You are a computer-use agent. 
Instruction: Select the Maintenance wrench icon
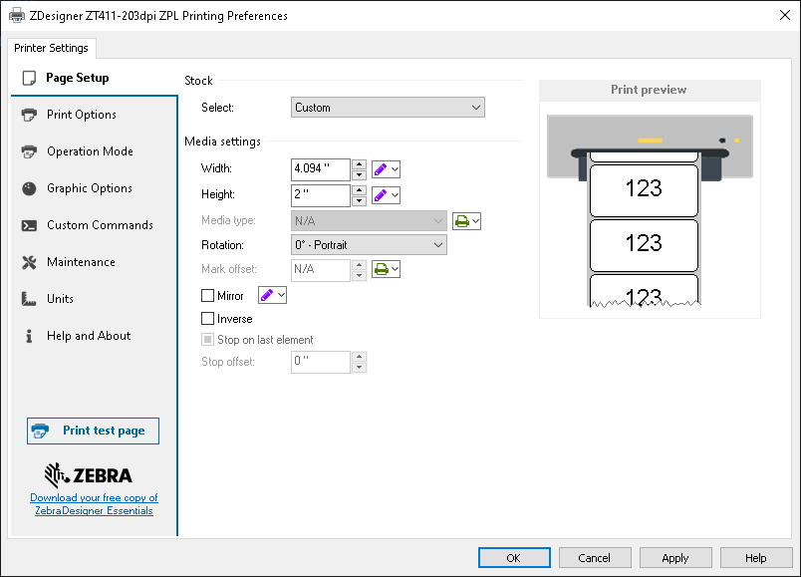(x=31, y=261)
